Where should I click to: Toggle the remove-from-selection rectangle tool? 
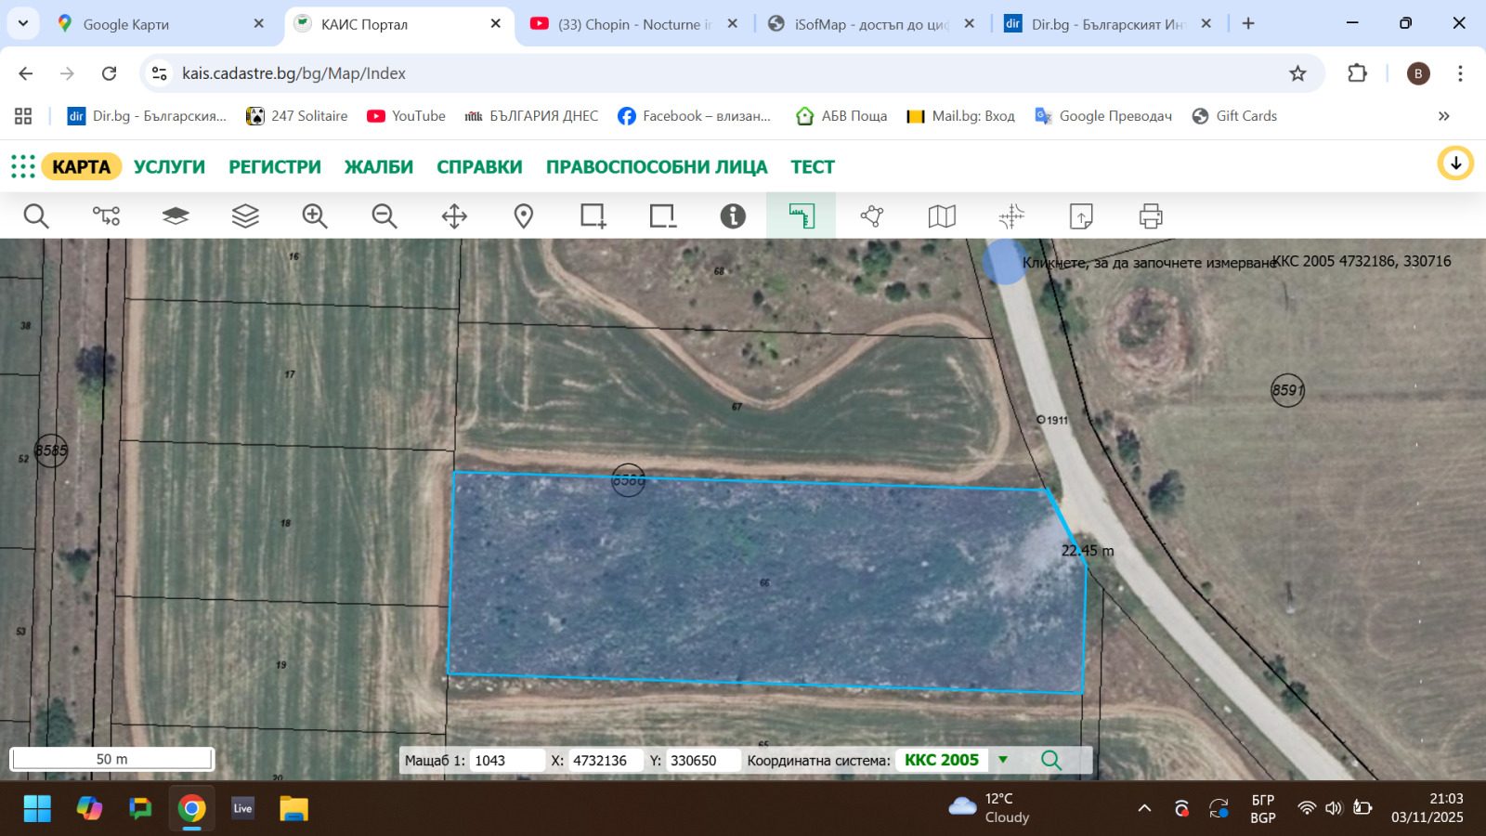(x=662, y=216)
